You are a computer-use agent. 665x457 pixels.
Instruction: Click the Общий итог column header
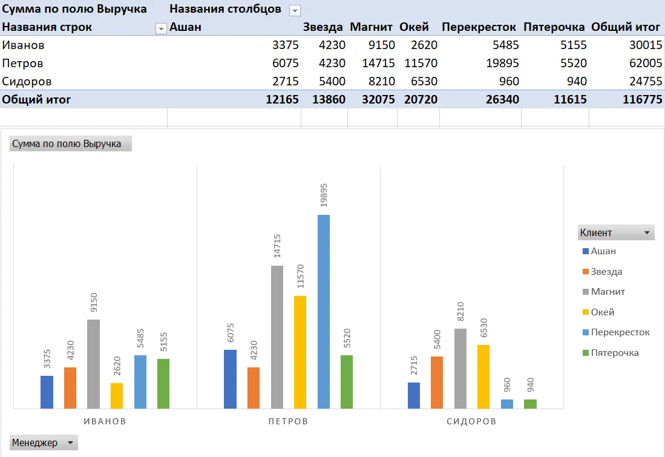click(626, 27)
